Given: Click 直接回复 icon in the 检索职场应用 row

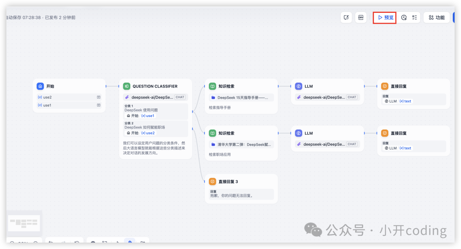Looking at the screenshot, I should pyautogui.click(x=385, y=133).
